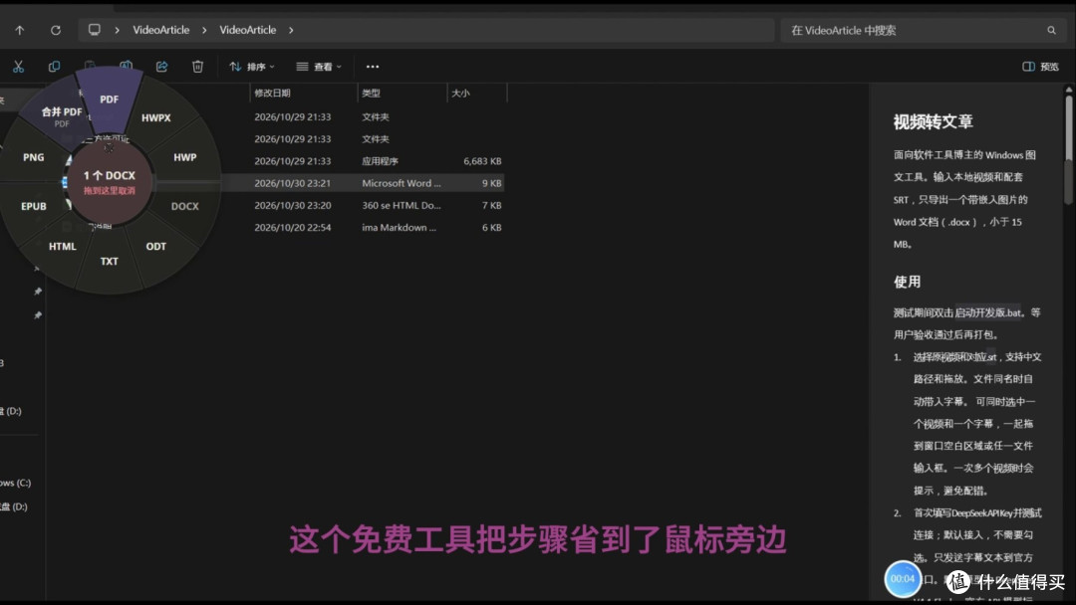Image resolution: width=1076 pixels, height=605 pixels.
Task: Expand chevron after first VideoArticle breadcrumb
Action: pos(204,30)
